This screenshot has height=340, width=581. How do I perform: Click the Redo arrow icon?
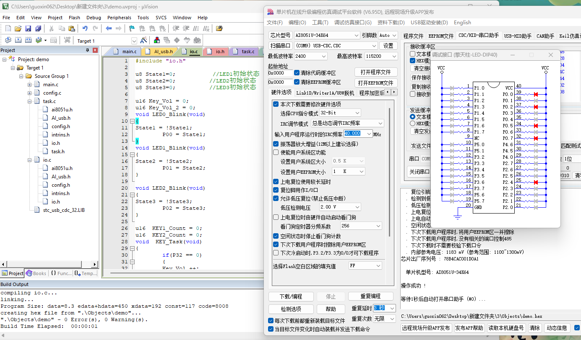click(95, 28)
